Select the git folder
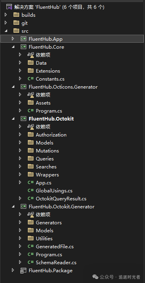 tap(24, 23)
